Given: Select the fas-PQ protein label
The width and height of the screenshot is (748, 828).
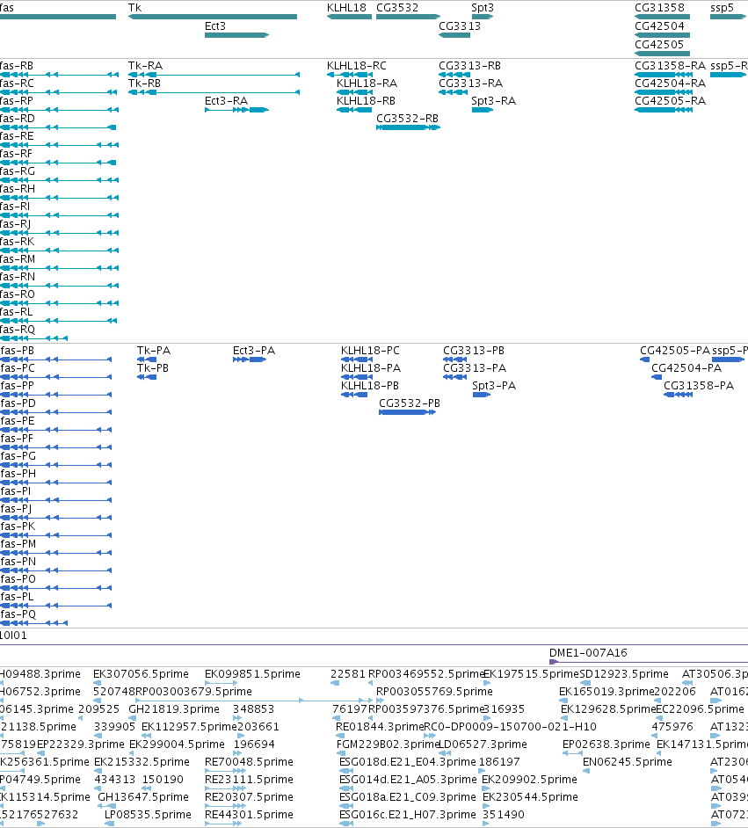Looking at the screenshot, I should (18, 614).
